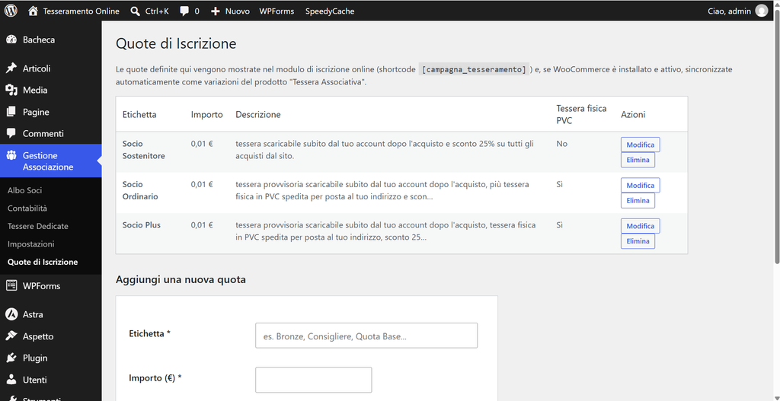Click the "No" value for Socio Sostenitore
Image resolution: width=780 pixels, height=401 pixels.
[561, 144]
